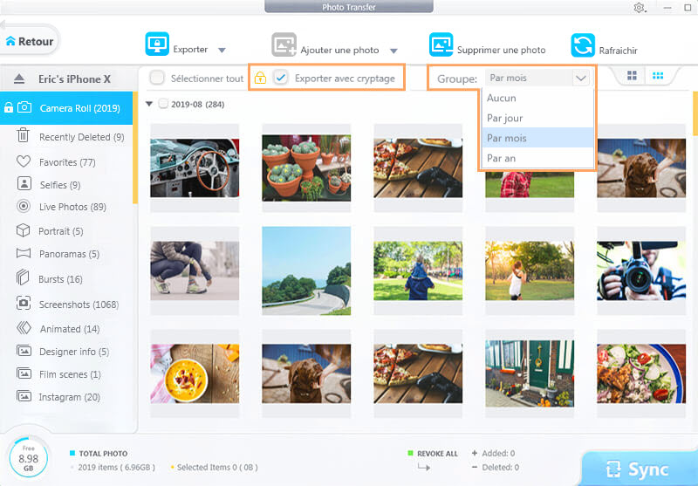This screenshot has width=698, height=486.
Task: Select Par an grouping option
Action: click(502, 158)
